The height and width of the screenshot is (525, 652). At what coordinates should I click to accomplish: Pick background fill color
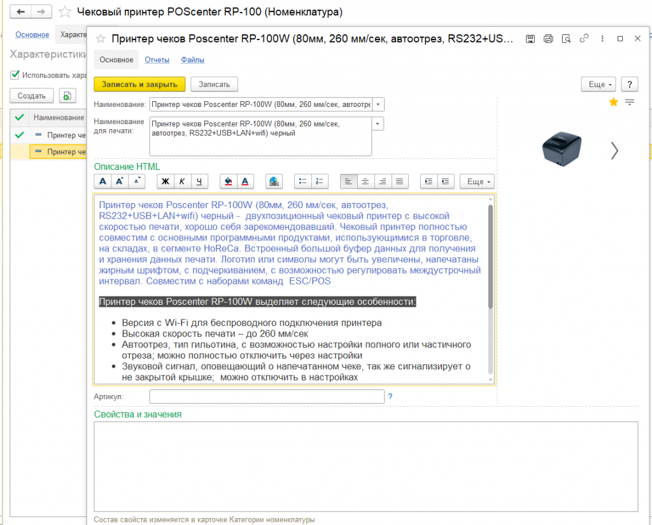[x=228, y=181]
